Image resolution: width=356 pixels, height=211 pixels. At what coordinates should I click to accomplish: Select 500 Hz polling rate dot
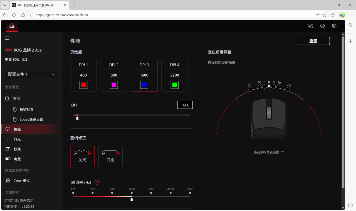(x=112, y=193)
